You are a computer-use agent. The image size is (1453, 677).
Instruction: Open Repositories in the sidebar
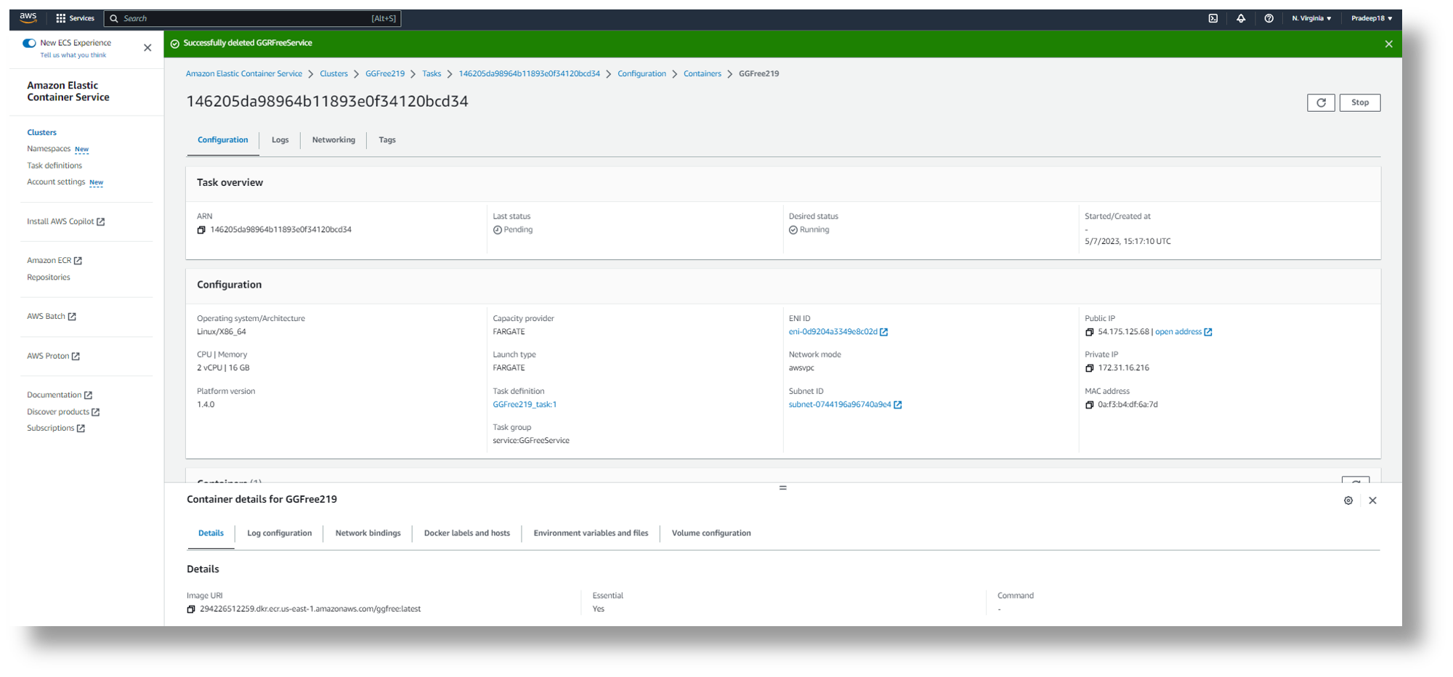(49, 277)
